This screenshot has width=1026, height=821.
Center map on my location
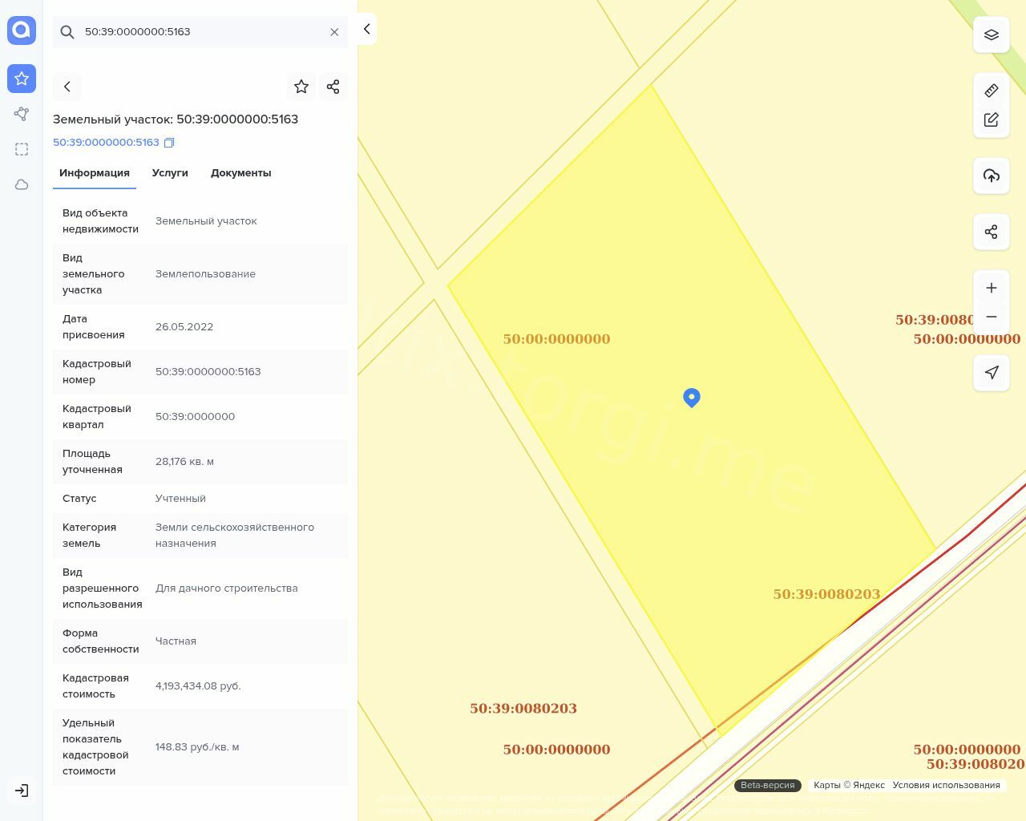coord(991,372)
